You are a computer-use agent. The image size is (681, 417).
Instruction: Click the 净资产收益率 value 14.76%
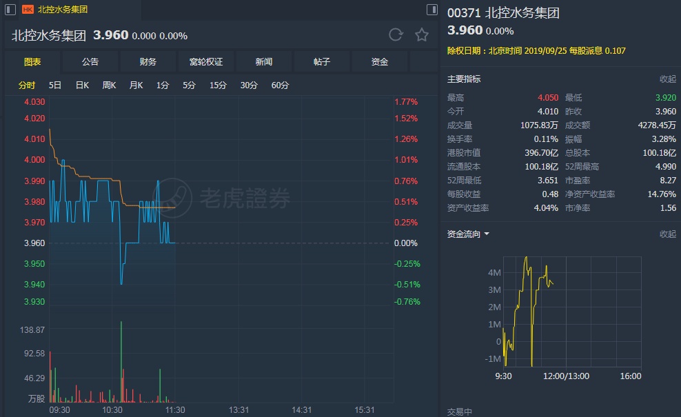(662, 194)
